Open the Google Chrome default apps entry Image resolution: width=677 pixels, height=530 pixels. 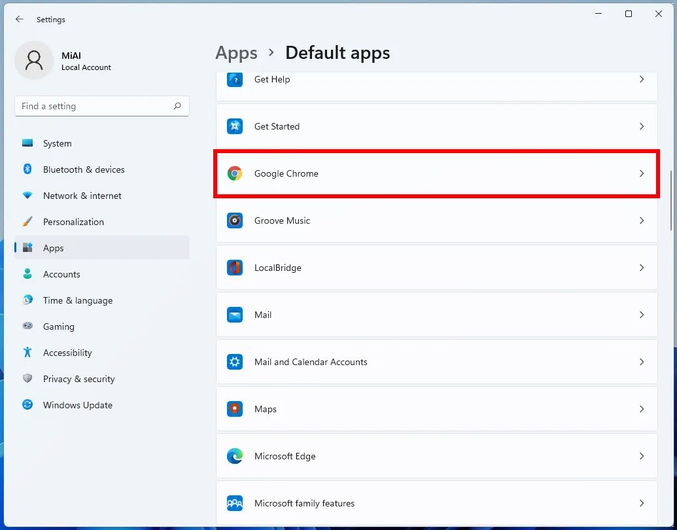click(x=436, y=173)
